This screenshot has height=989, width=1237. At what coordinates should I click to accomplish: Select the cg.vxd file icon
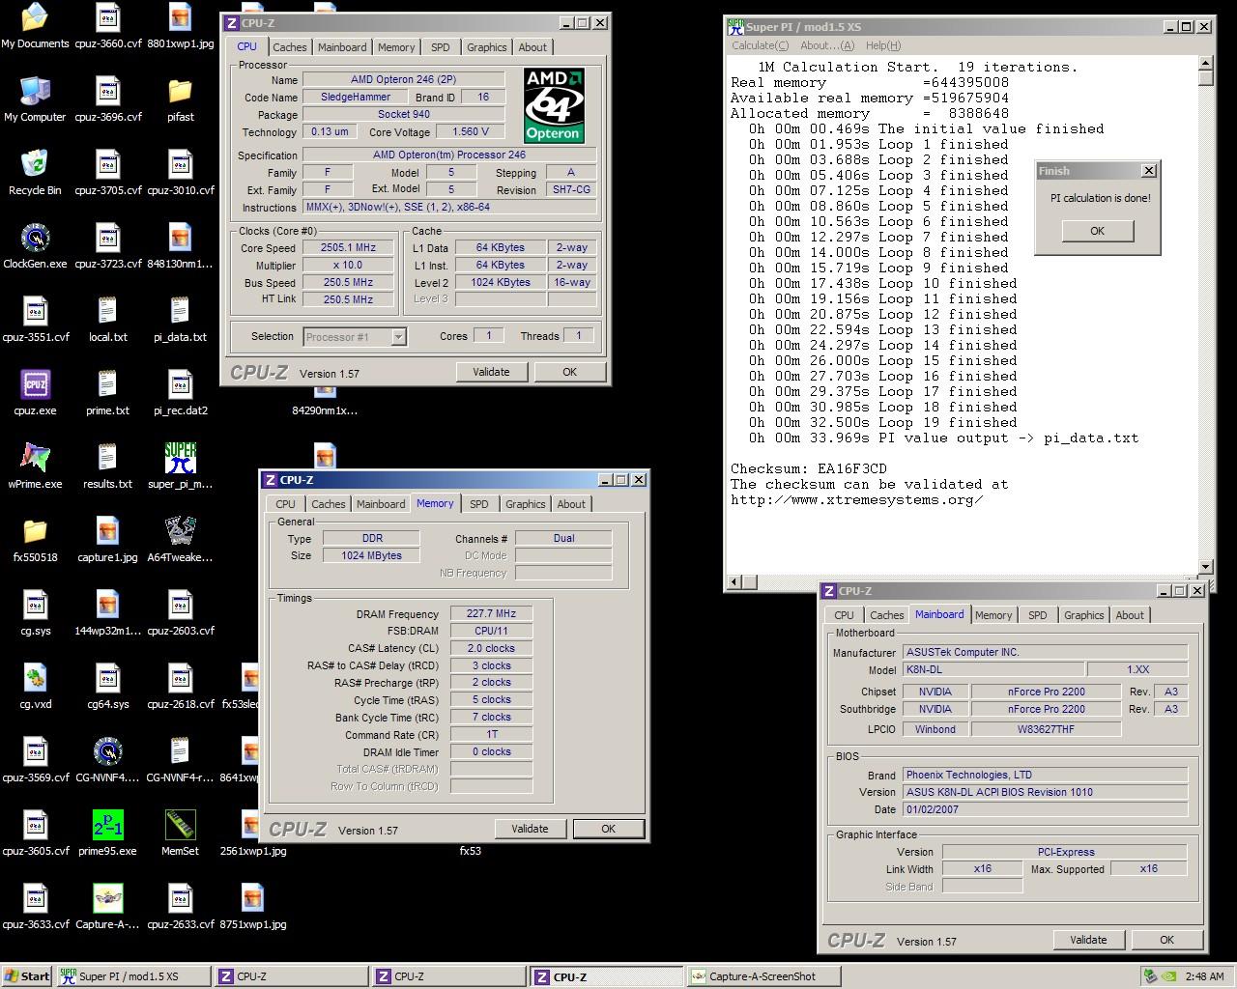(35, 678)
